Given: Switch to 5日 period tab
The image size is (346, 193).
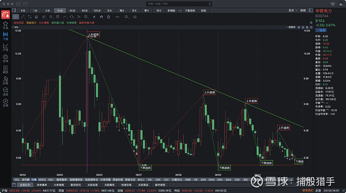Looking at the screenshot, I should point(23,10).
